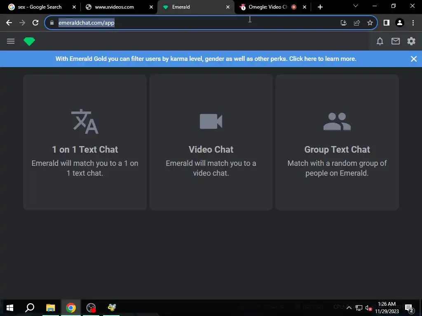Open File Explorer from taskbar

[50, 308]
